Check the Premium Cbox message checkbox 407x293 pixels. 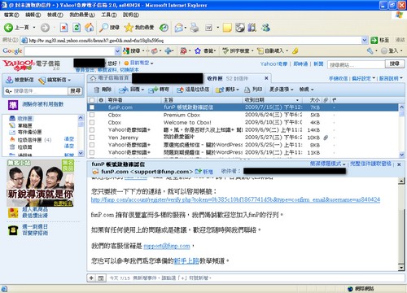92,115
